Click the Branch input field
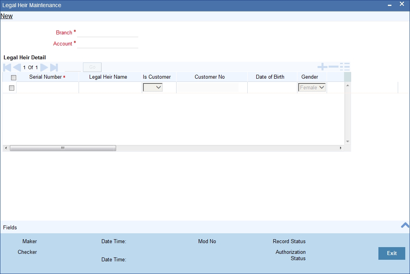The height and width of the screenshot is (274, 410). point(107,33)
